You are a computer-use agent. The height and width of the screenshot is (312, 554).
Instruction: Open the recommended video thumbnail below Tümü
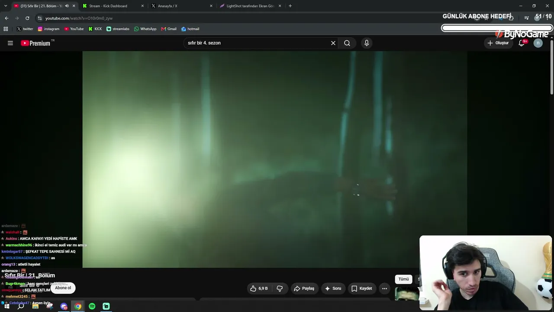click(407, 294)
